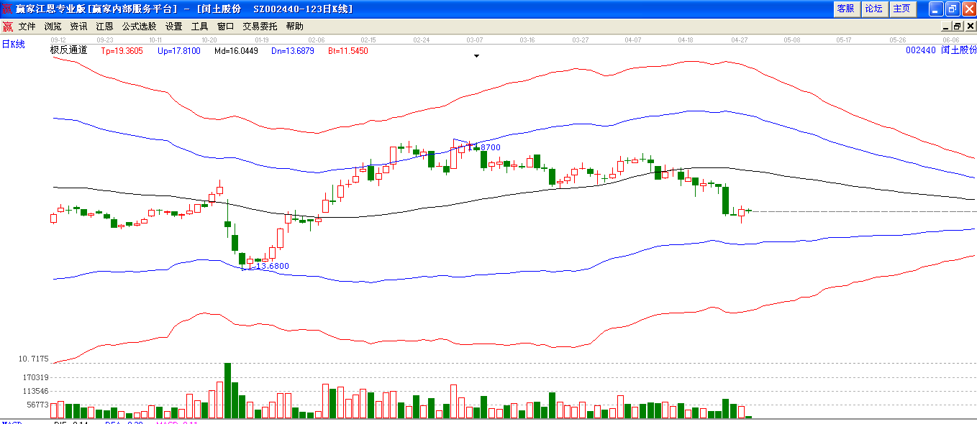This screenshot has height=424, width=977.
Task: Minimize the main application window
Action: (x=935, y=9)
